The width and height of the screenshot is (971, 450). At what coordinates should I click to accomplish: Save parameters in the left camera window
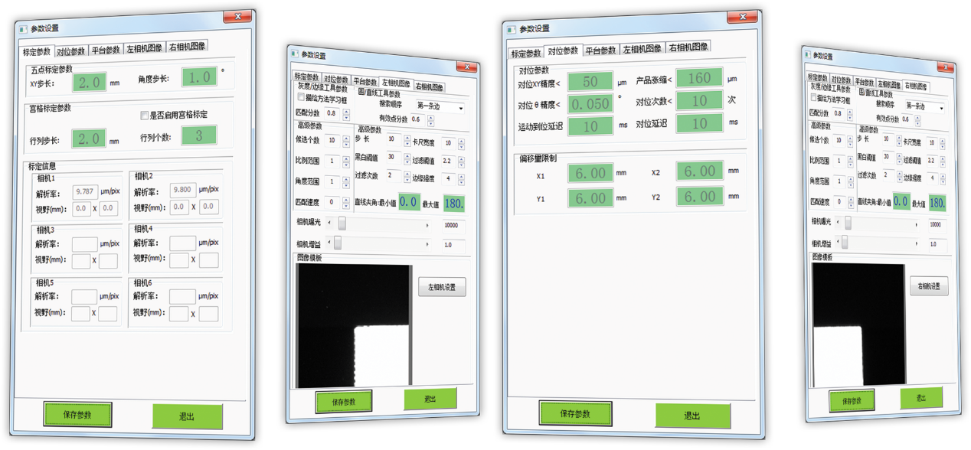(344, 402)
